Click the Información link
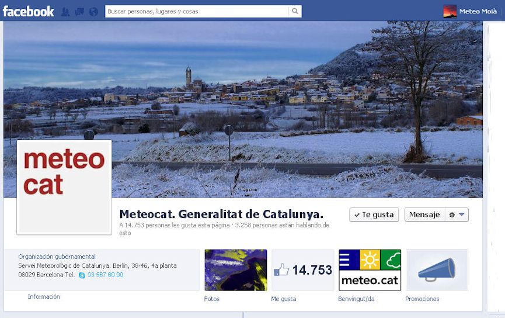This screenshot has width=505, height=318. point(44,297)
